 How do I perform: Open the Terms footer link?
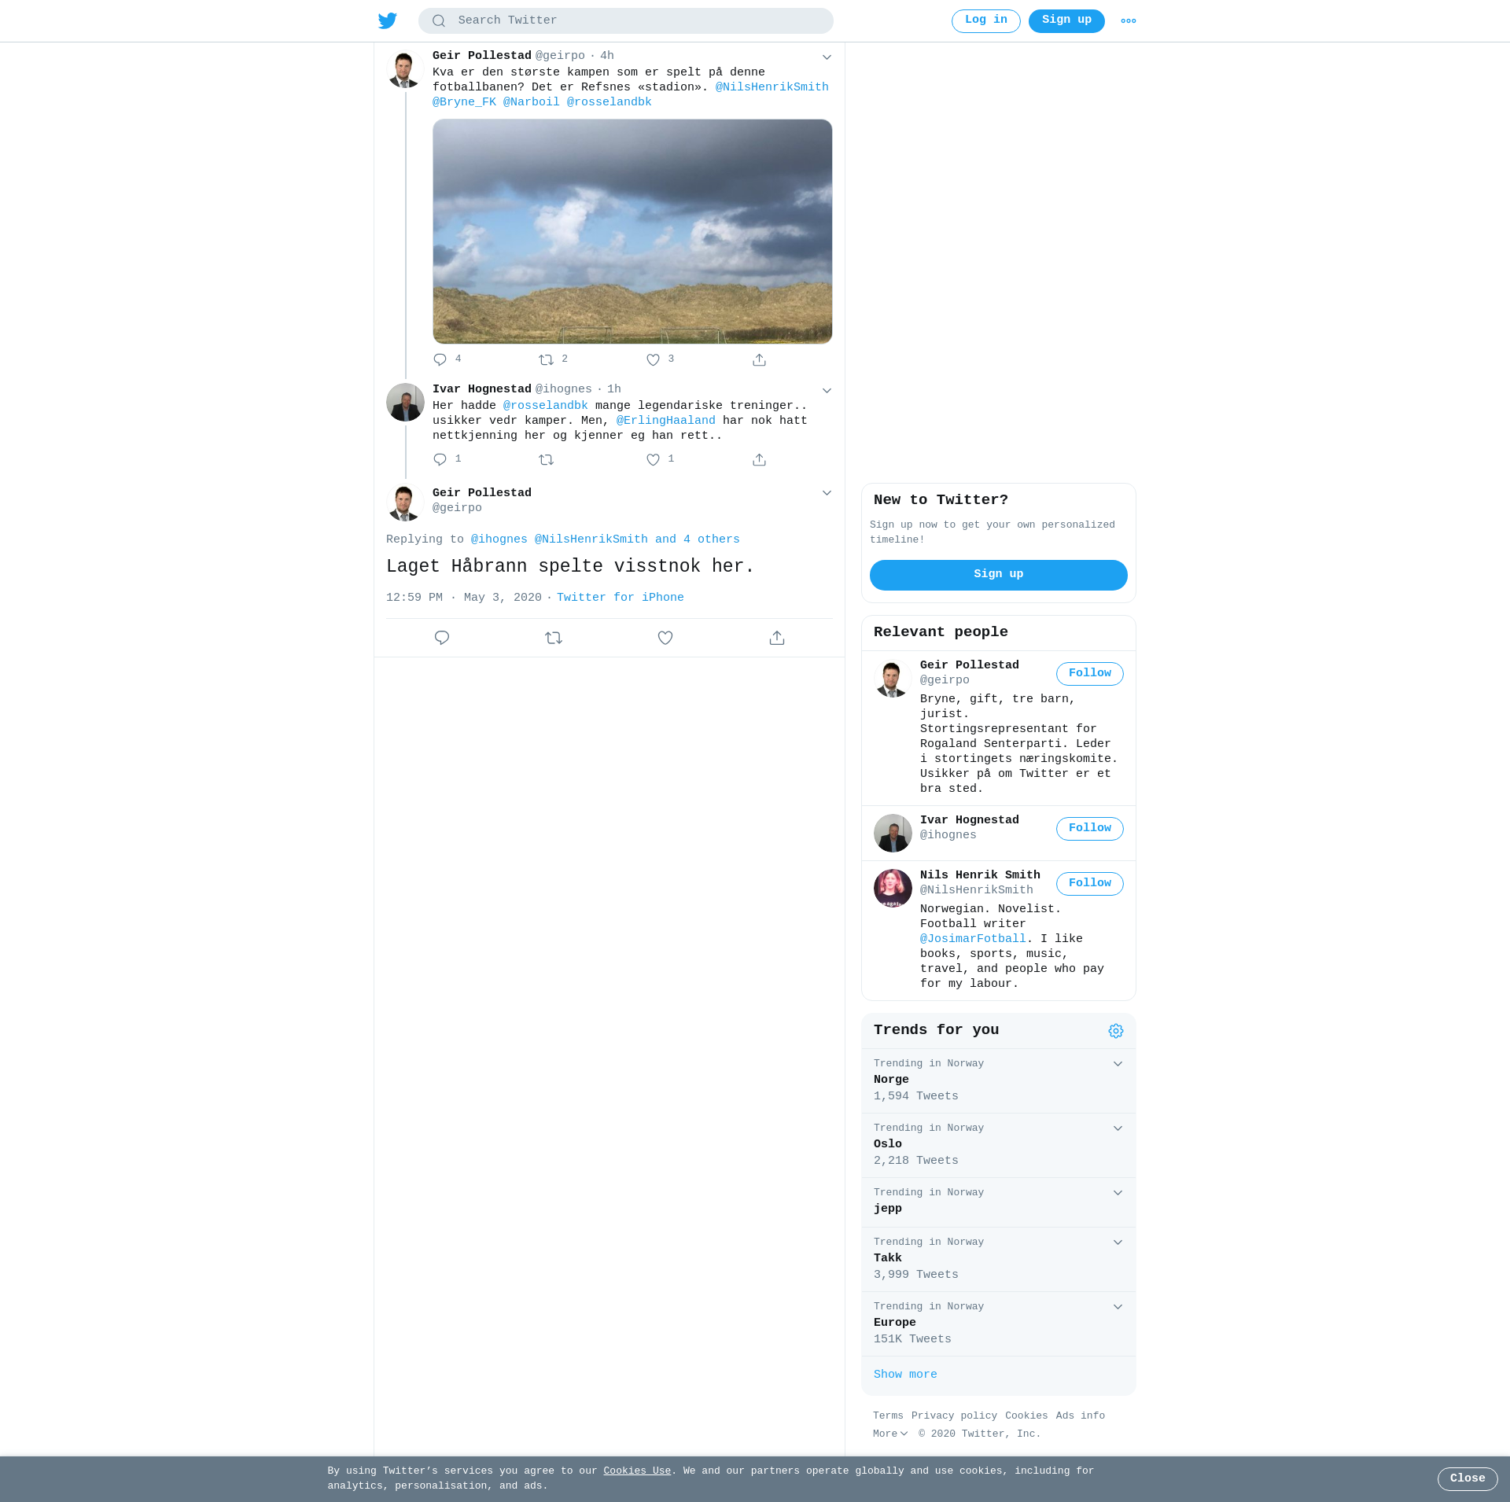tap(888, 1415)
